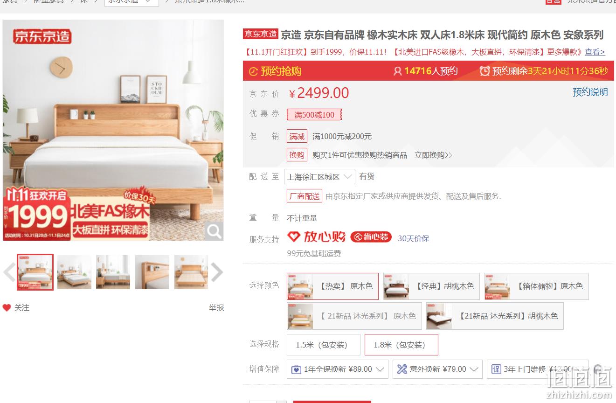The height and width of the screenshot is (403, 616).
Task: Click the red heart 关注 icon
Action: 7,308
